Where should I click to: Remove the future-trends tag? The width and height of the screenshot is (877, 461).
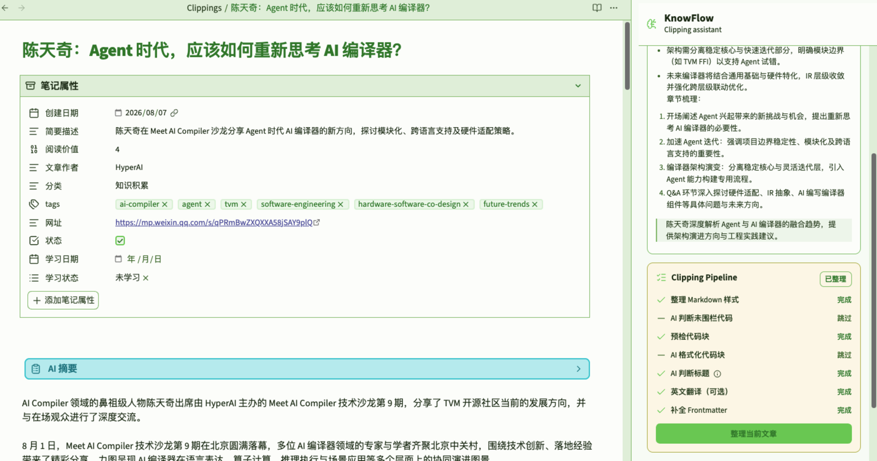pos(535,204)
